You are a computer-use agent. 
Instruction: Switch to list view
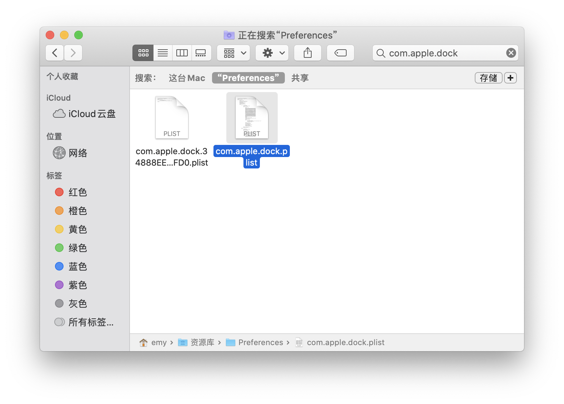click(x=163, y=53)
